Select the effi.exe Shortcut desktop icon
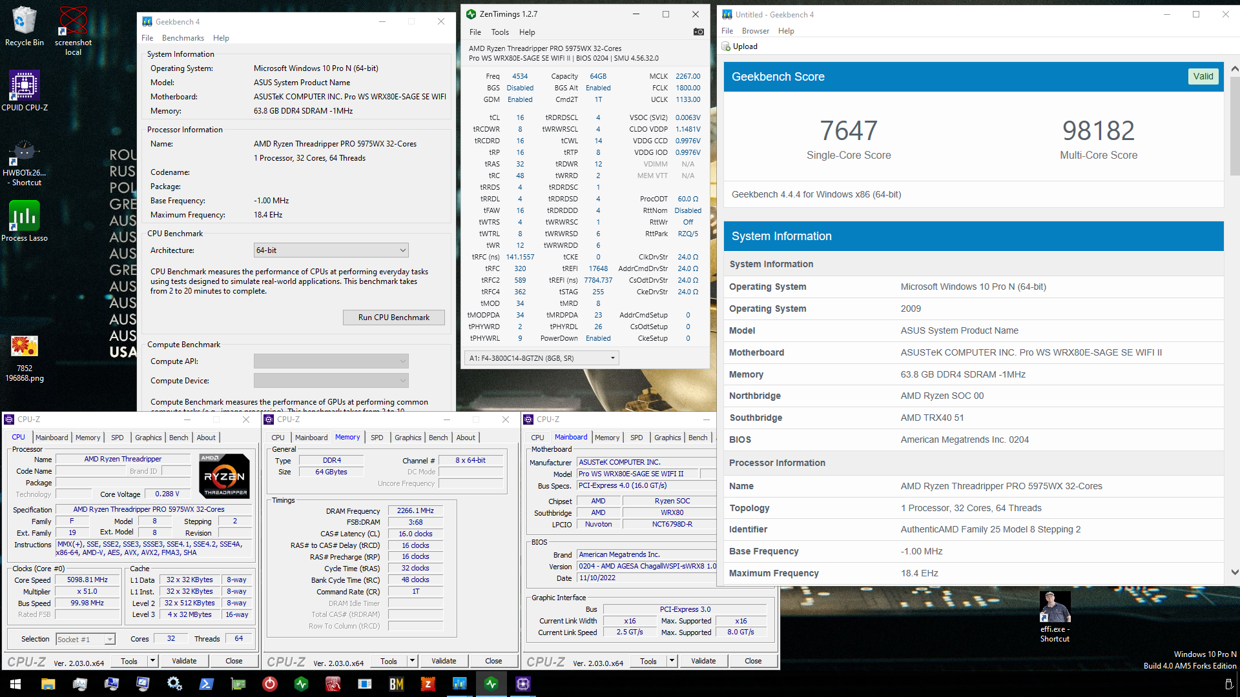 click(1055, 617)
